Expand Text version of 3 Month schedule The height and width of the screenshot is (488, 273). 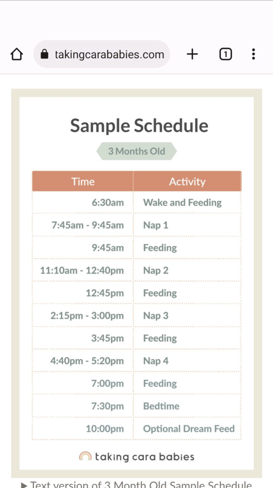(x=137, y=484)
